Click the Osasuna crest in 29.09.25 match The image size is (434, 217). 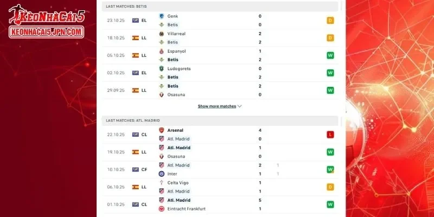(161, 94)
